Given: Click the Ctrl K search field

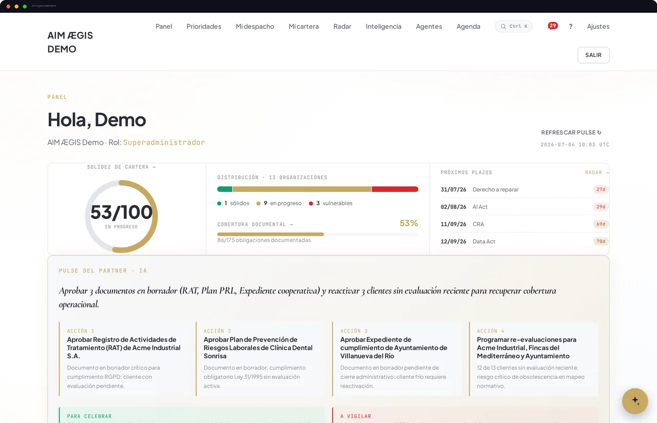Looking at the screenshot, I should (514, 26).
